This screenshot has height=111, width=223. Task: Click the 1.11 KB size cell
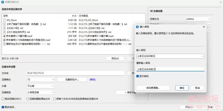(72, 28)
